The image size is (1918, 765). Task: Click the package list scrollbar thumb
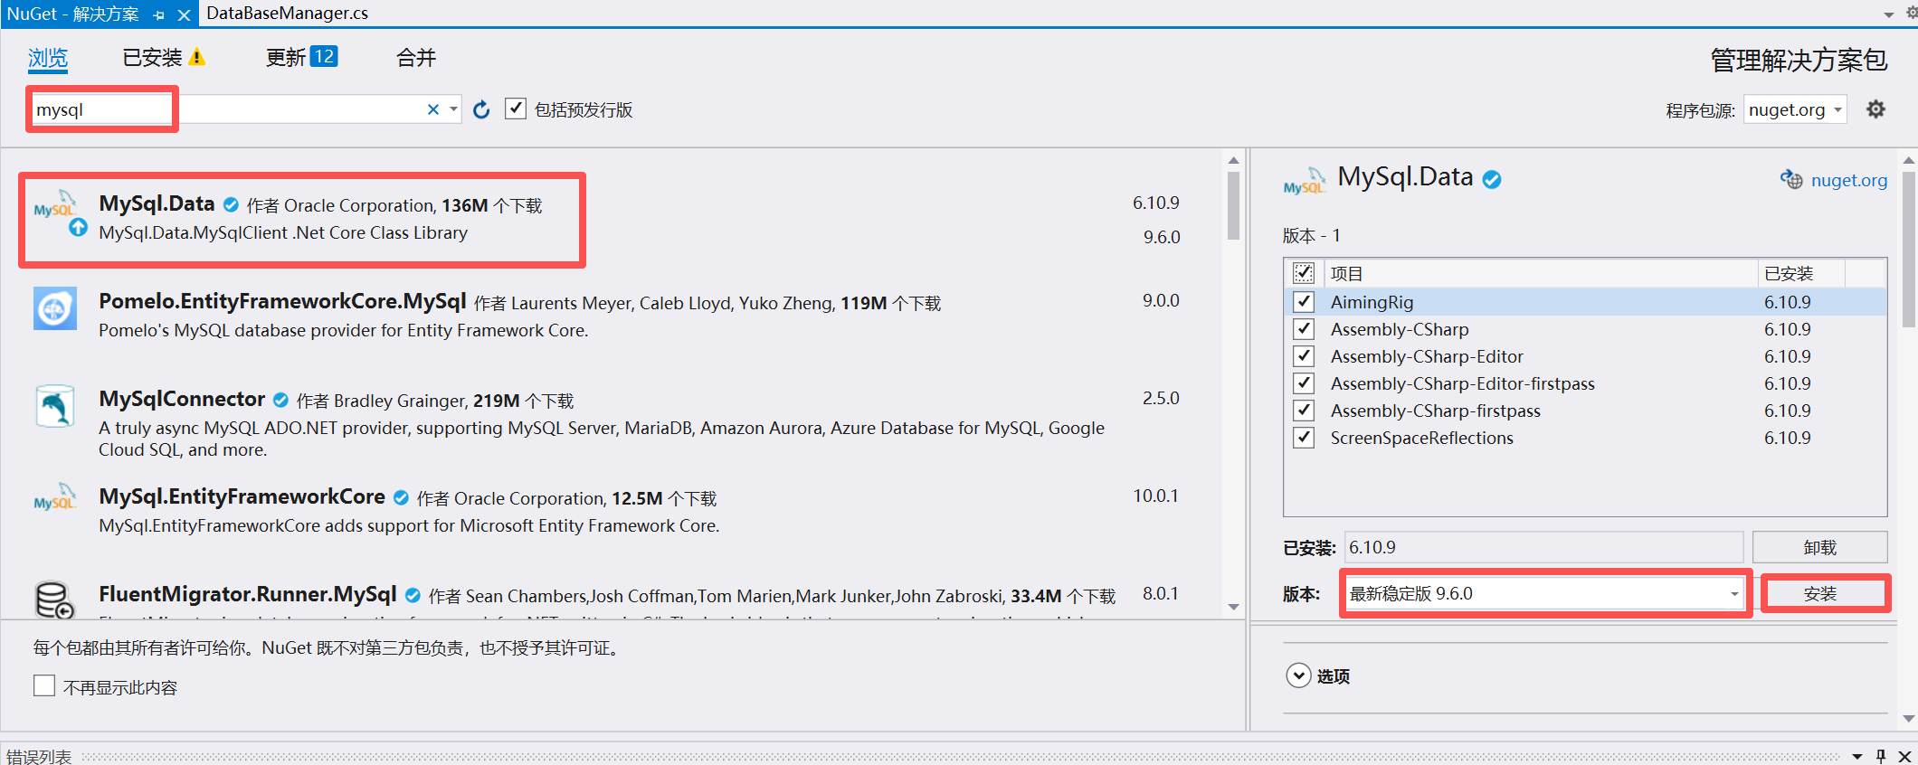1233,206
